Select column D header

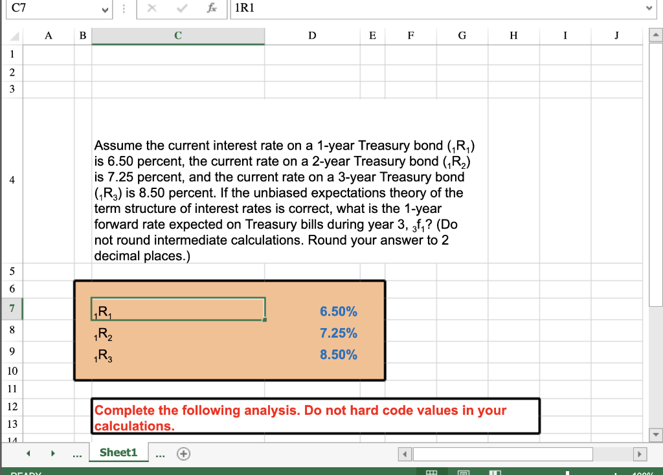(x=312, y=36)
